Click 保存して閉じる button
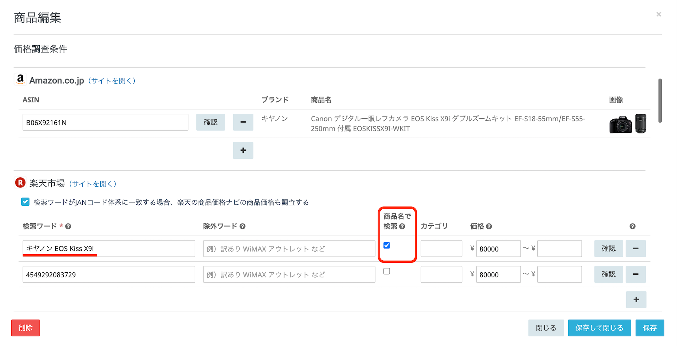 tap(599, 328)
